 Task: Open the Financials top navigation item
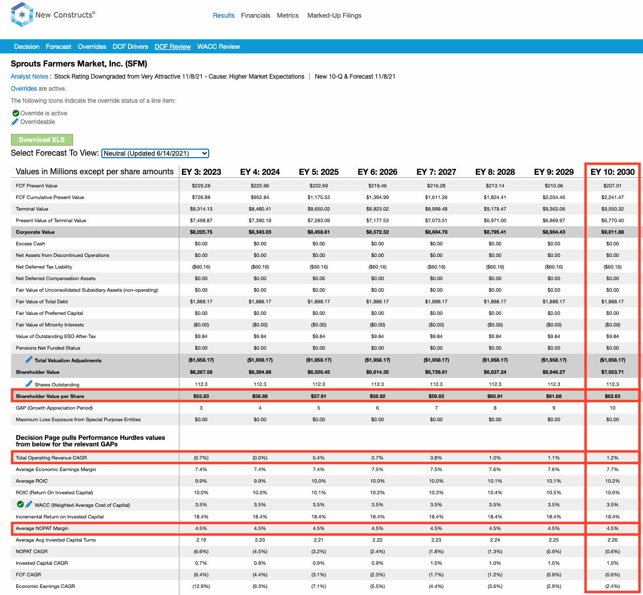(x=255, y=16)
